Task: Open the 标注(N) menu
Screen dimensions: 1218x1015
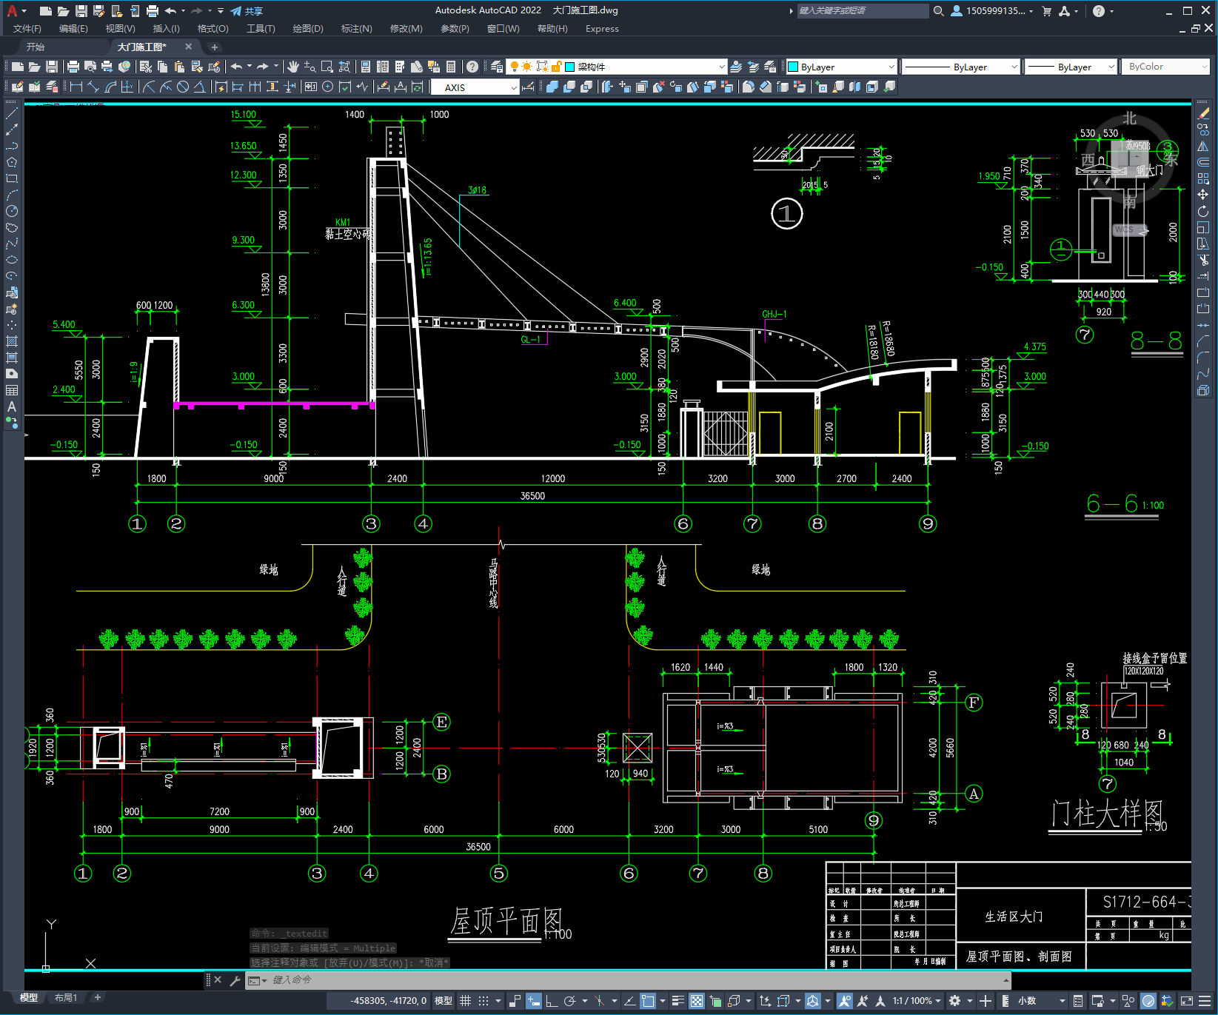Action: pyautogui.click(x=356, y=29)
